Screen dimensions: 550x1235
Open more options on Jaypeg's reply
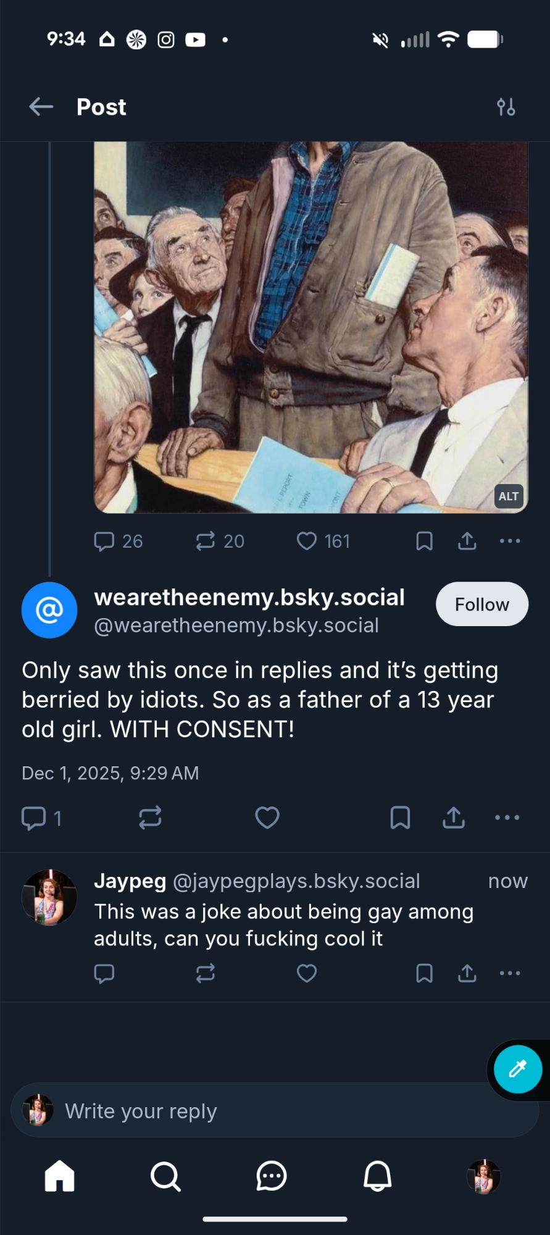[x=510, y=974]
